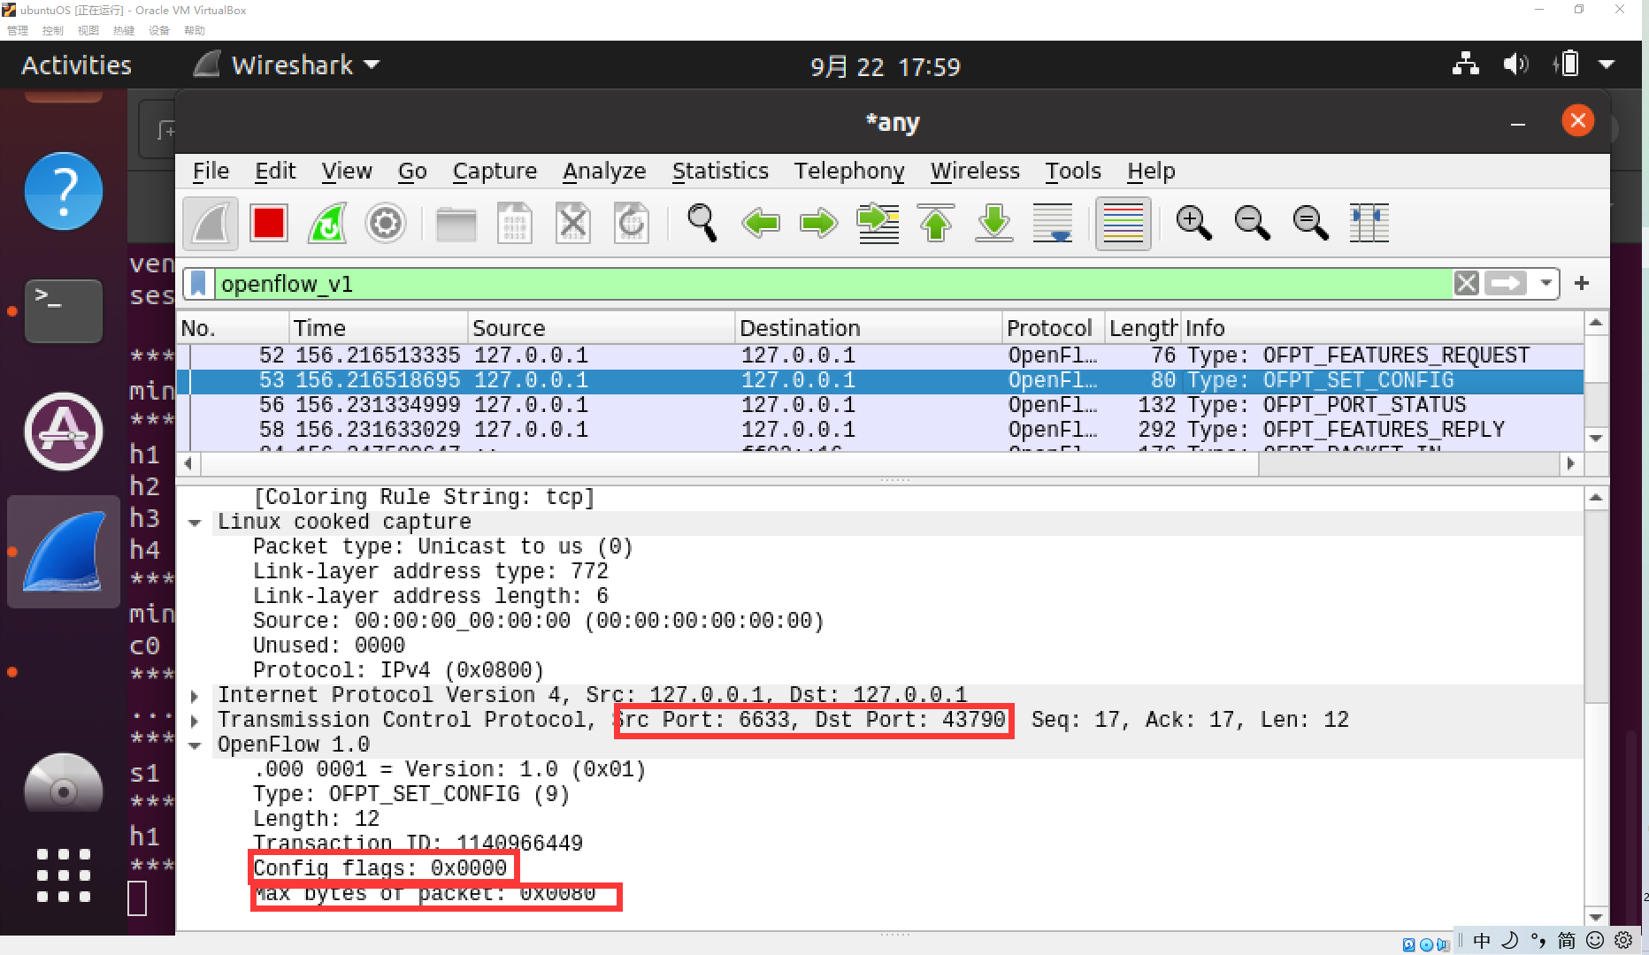
Task: Select the Config flags: 0x0000 field
Action: coord(380,868)
